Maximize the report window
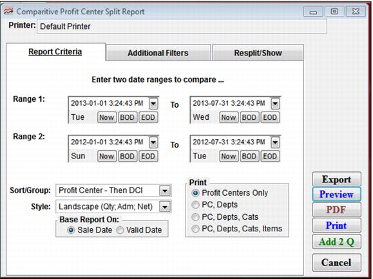Image resolution: width=373 pixels, height=279 pixels. [334, 12]
